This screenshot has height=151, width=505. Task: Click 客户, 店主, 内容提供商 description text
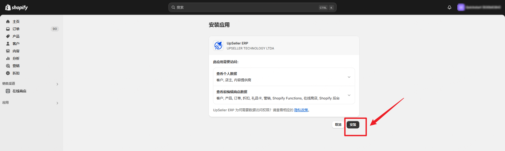point(234,80)
